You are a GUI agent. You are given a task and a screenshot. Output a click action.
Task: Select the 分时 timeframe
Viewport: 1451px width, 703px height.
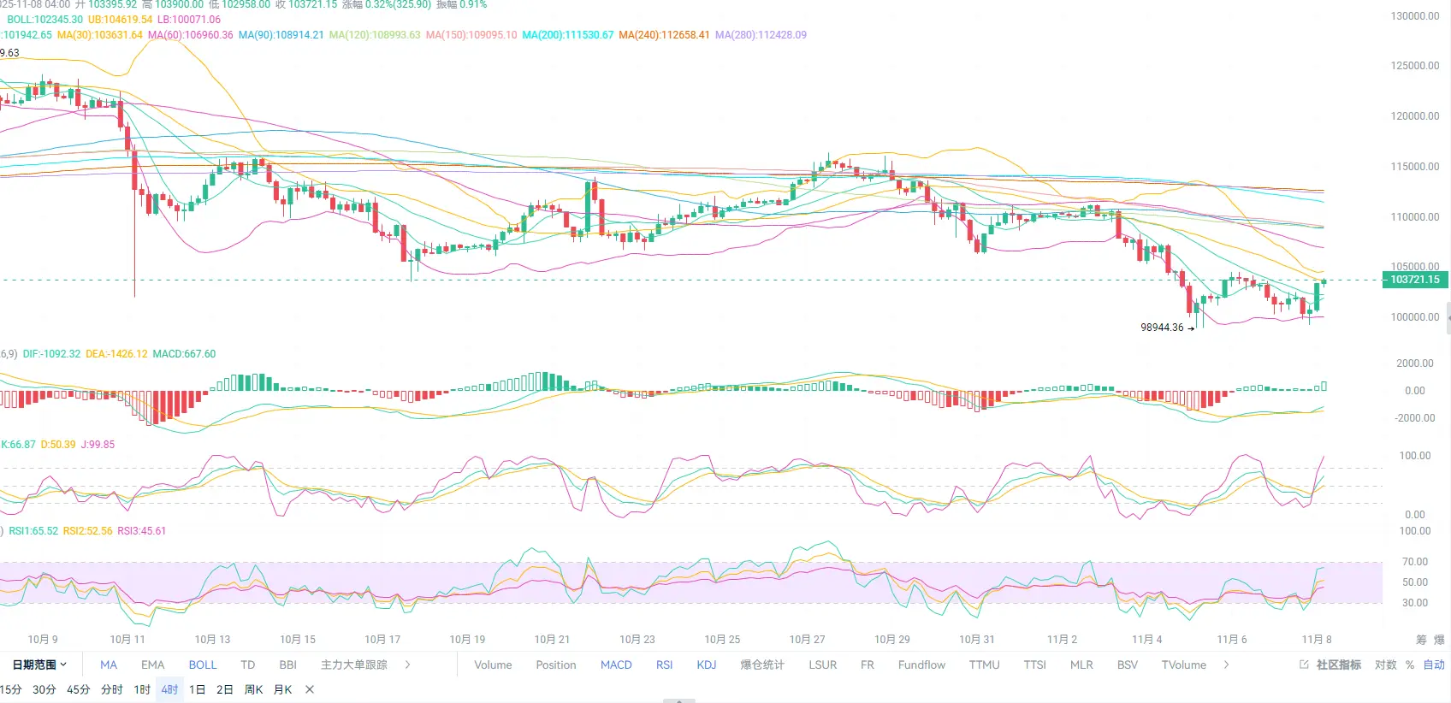click(x=112, y=689)
